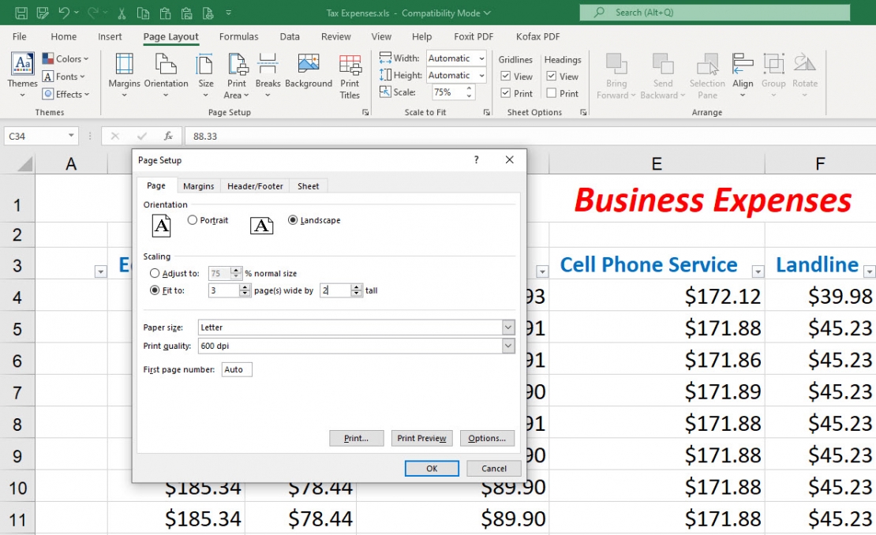876x535 pixels.
Task: Select the Rotate icon
Action: tap(805, 75)
